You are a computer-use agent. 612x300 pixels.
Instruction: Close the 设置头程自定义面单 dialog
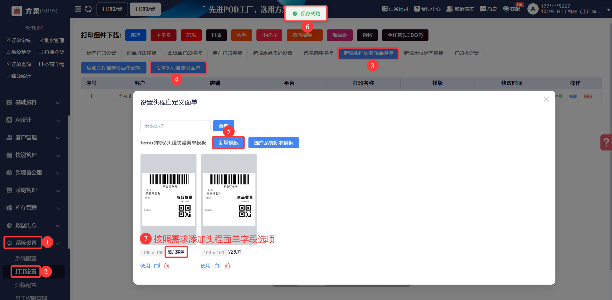click(546, 99)
